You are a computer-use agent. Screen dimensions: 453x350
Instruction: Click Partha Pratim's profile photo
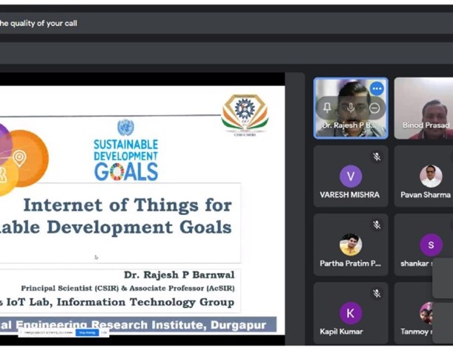(351, 244)
